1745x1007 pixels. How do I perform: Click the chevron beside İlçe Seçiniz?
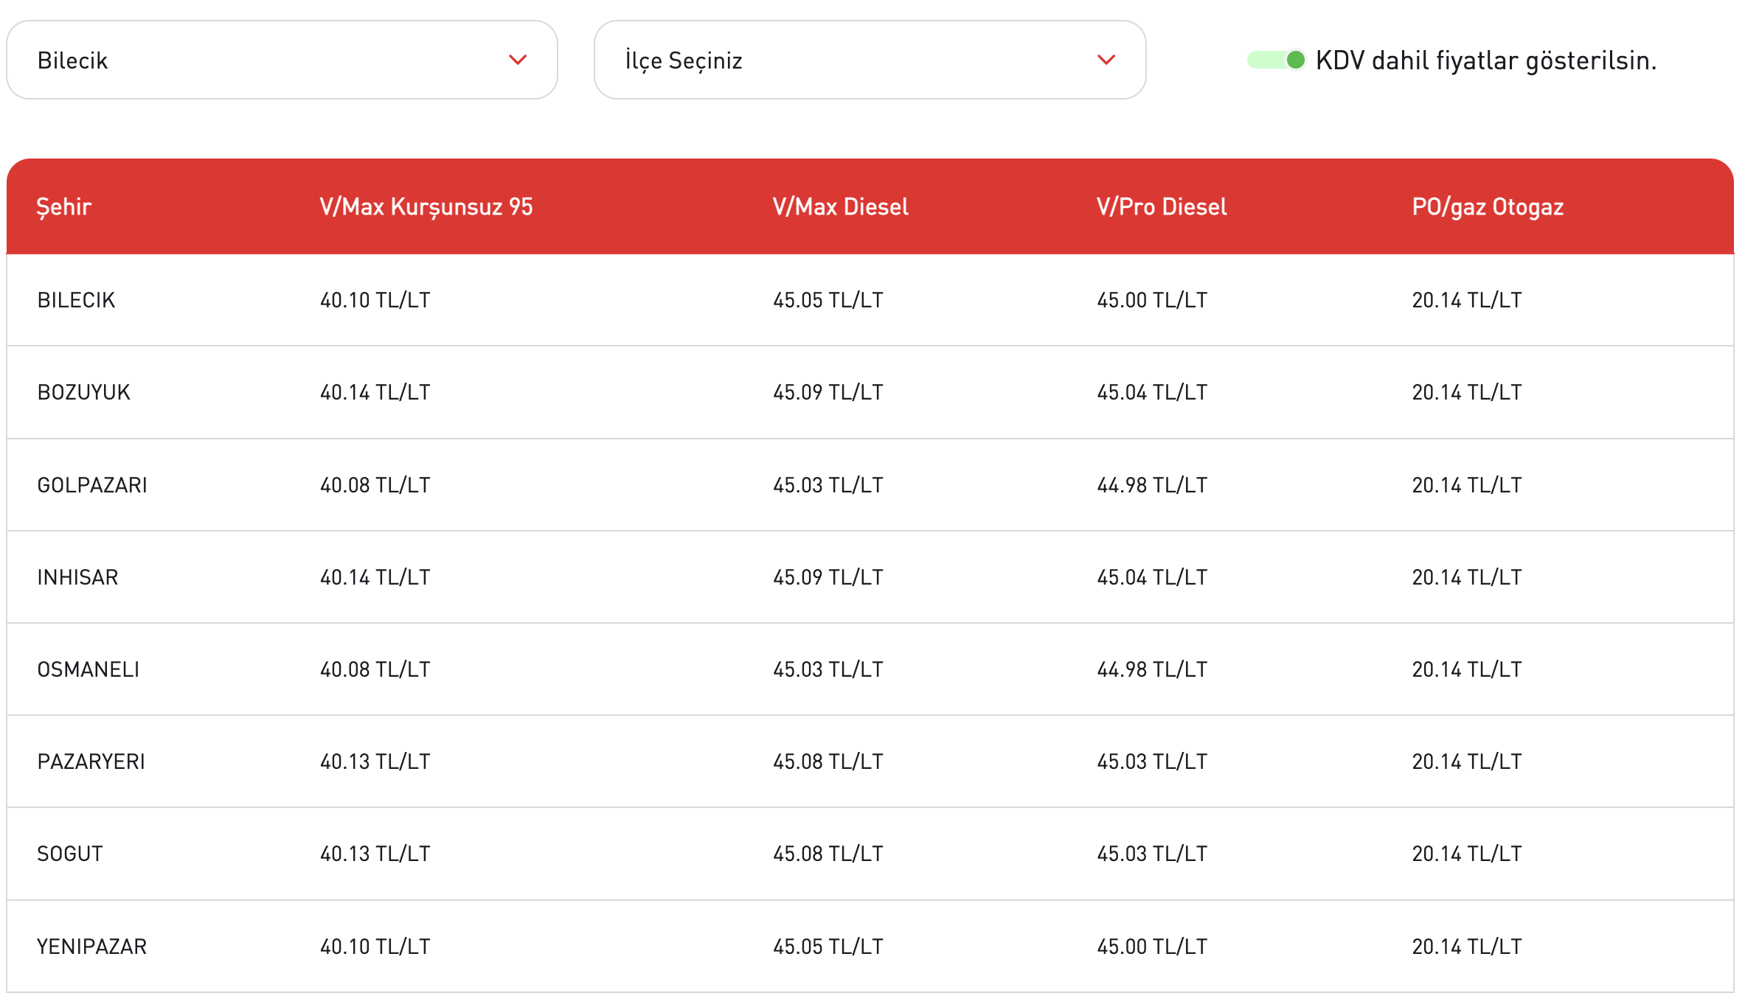[x=1106, y=60]
